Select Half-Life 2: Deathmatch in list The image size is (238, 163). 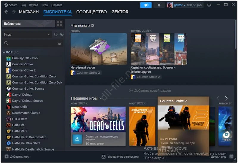pyautogui.click(x=29, y=137)
